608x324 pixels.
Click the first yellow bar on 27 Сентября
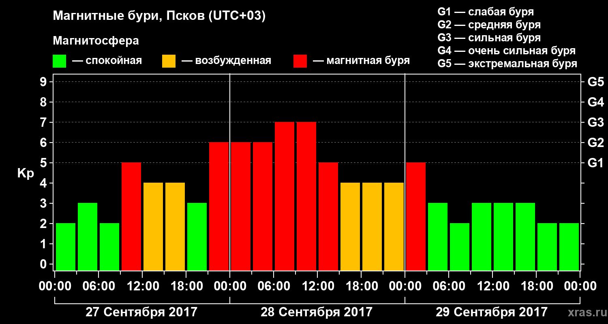[x=153, y=226]
